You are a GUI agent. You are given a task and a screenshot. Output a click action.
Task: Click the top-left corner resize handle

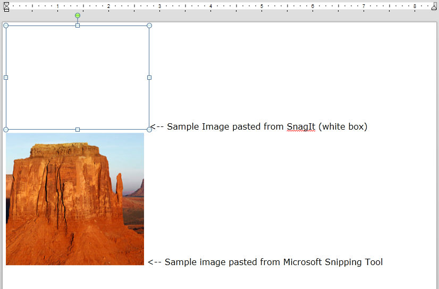6,25
